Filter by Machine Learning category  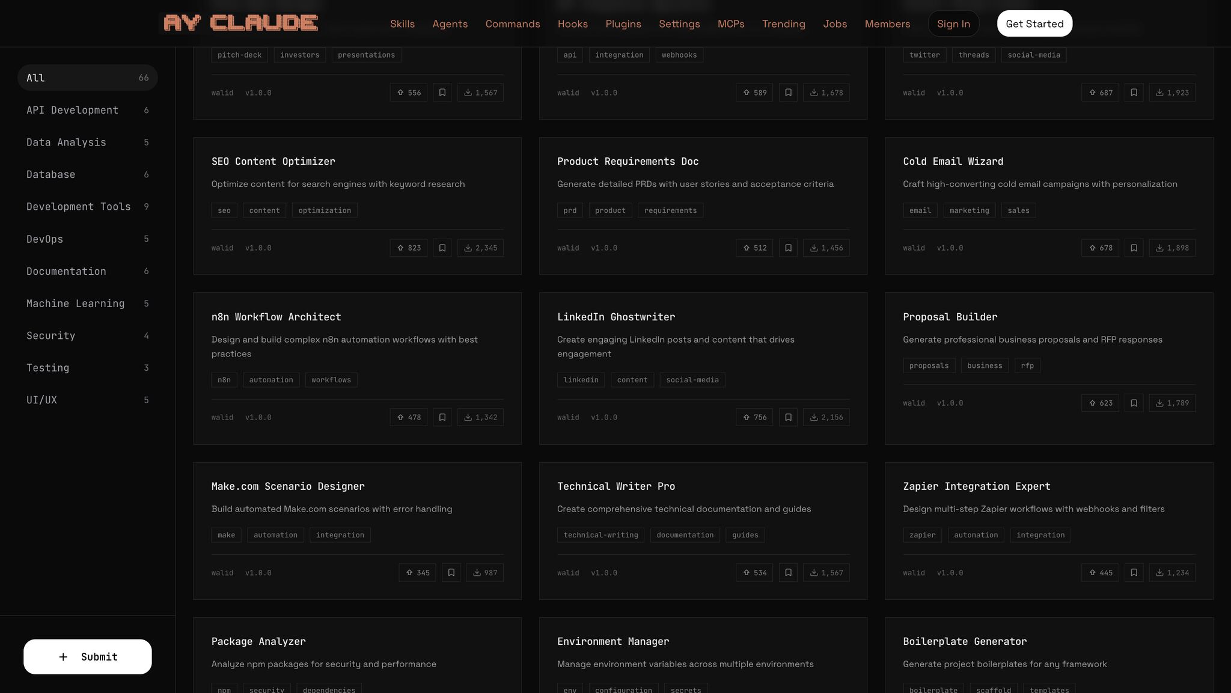[76, 304]
